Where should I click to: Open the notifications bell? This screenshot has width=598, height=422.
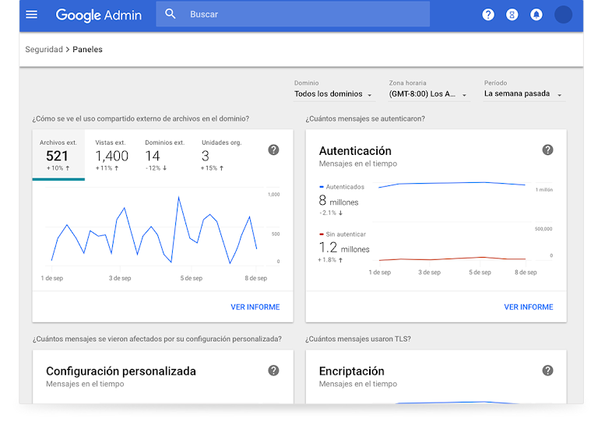536,14
